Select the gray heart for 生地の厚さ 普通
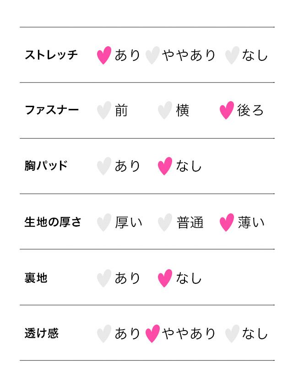The image size is (293, 391). tap(165, 223)
